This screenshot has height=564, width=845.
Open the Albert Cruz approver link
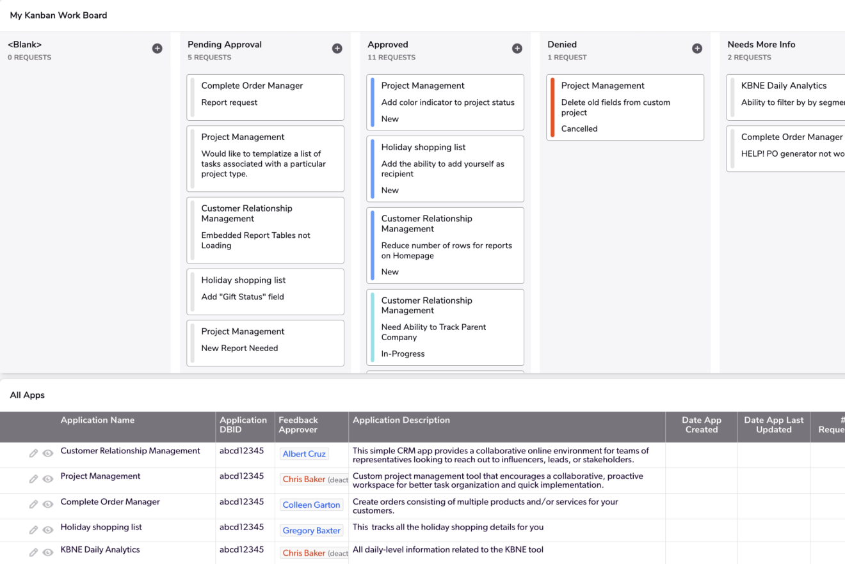click(304, 454)
